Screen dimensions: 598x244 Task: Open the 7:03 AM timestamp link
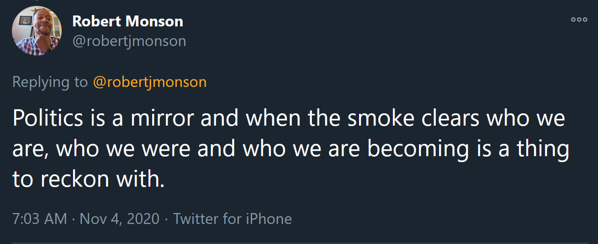[40, 219]
